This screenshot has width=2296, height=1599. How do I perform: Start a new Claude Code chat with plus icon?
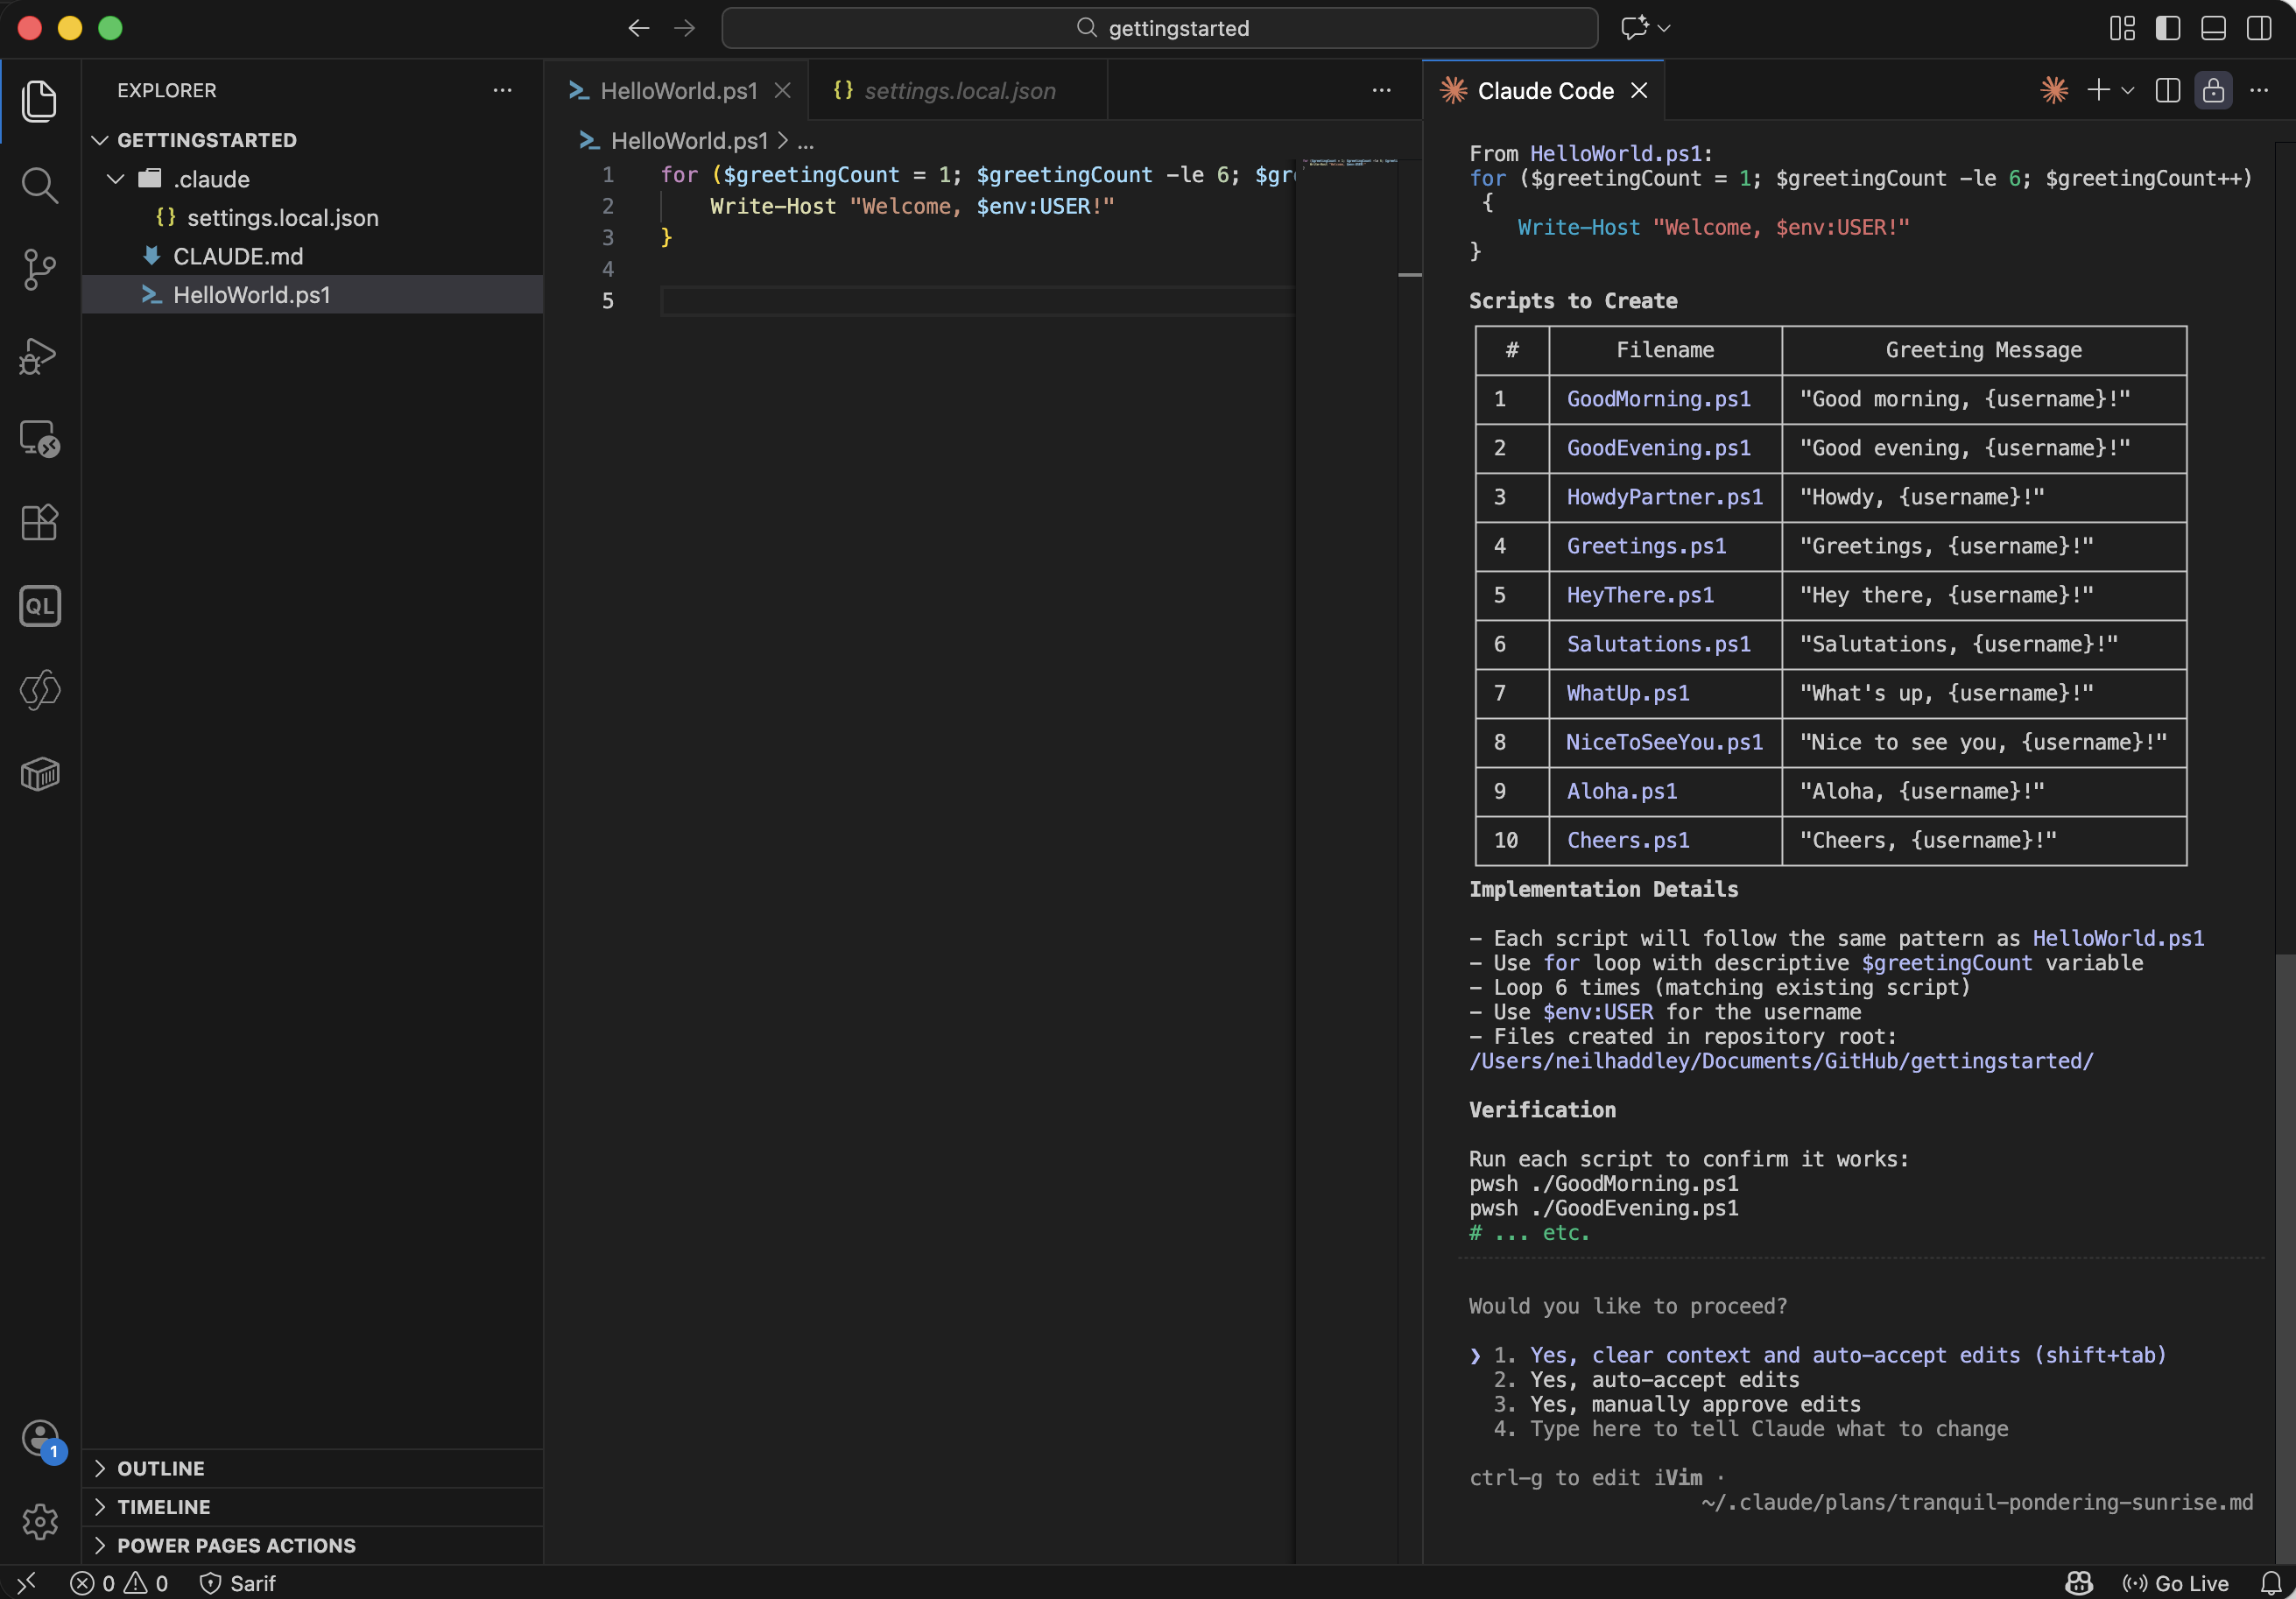click(x=2097, y=90)
